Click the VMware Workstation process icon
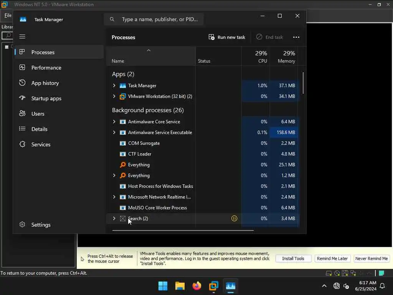This screenshot has height=295, width=393. [122, 96]
